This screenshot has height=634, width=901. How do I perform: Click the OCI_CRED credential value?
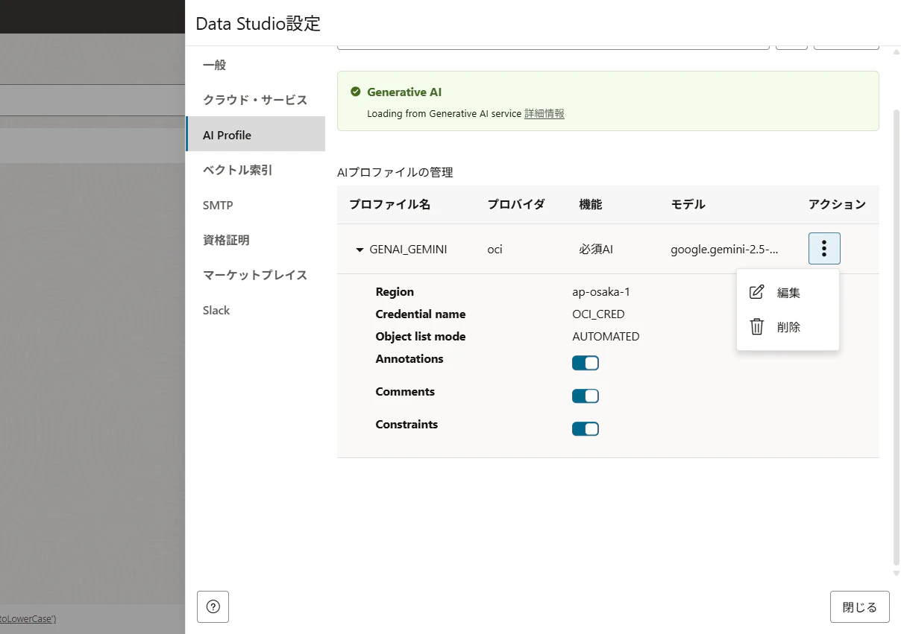[x=598, y=314]
